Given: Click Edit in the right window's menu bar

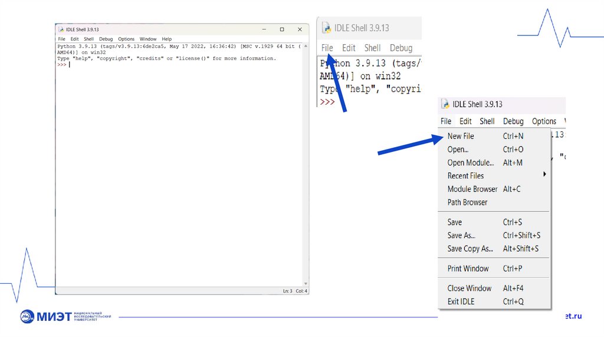Looking at the screenshot, I should click(x=465, y=121).
